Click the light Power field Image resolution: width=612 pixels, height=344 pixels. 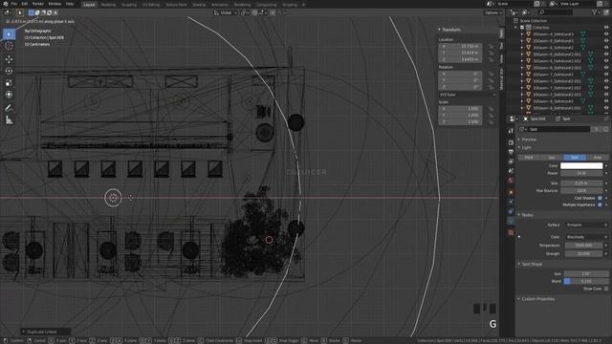click(581, 173)
